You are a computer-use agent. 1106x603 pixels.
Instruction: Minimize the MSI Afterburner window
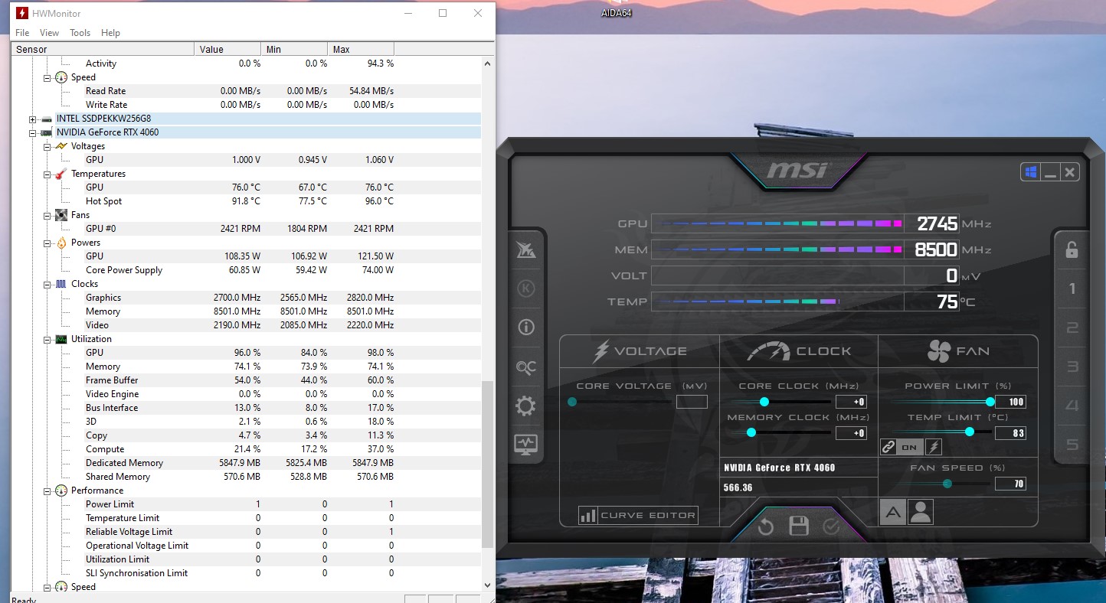tap(1050, 172)
